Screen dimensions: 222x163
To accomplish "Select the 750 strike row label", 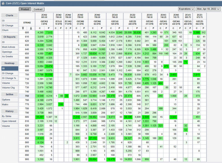I will [x=27, y=96].
